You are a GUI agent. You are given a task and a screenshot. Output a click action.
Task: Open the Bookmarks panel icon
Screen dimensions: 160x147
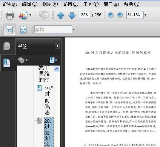click(7, 63)
